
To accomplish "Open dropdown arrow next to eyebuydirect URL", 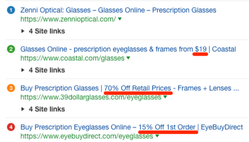I will [x=157, y=136].
